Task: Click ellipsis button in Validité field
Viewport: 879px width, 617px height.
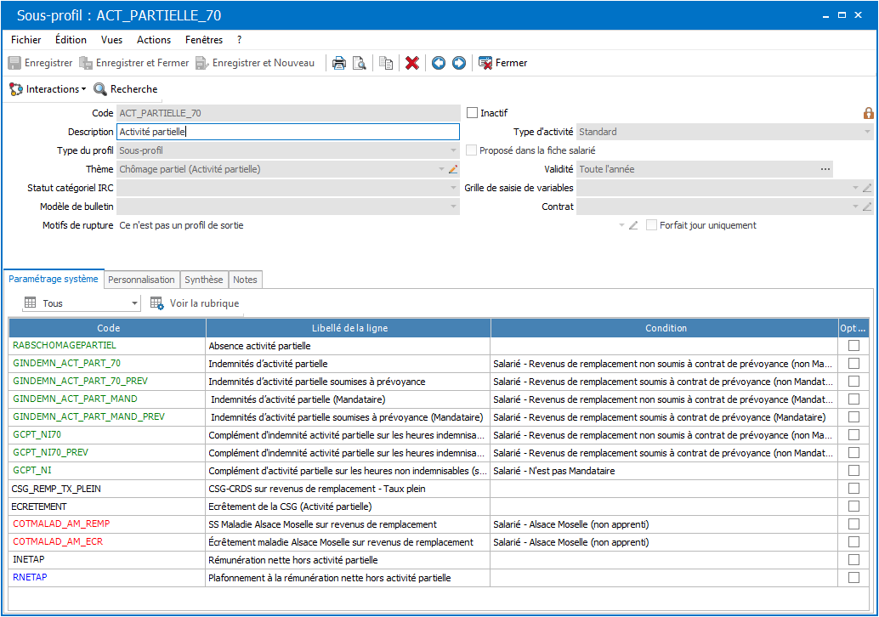Action: pos(825,169)
